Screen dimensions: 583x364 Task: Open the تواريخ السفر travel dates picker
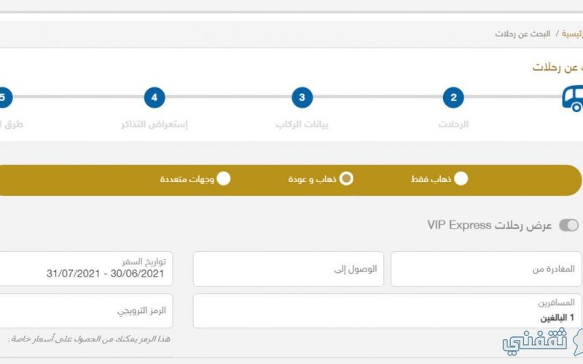(85, 269)
